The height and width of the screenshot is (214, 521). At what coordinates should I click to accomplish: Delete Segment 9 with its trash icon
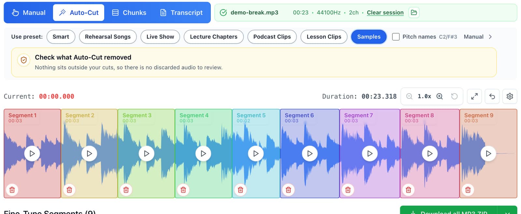coord(468,190)
